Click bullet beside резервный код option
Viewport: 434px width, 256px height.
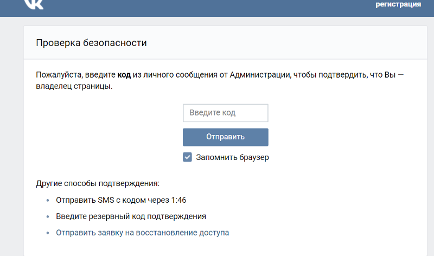point(47,216)
